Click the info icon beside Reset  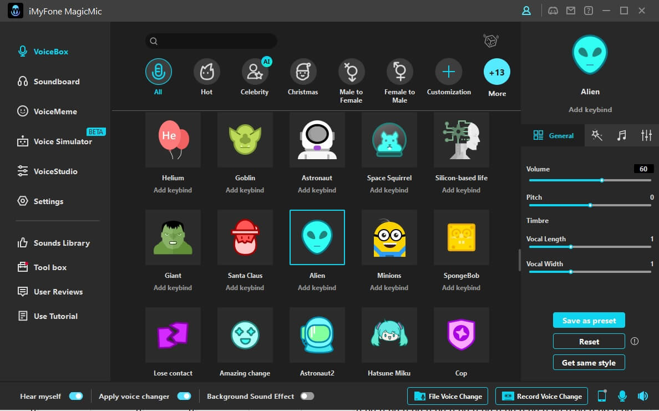[635, 341]
